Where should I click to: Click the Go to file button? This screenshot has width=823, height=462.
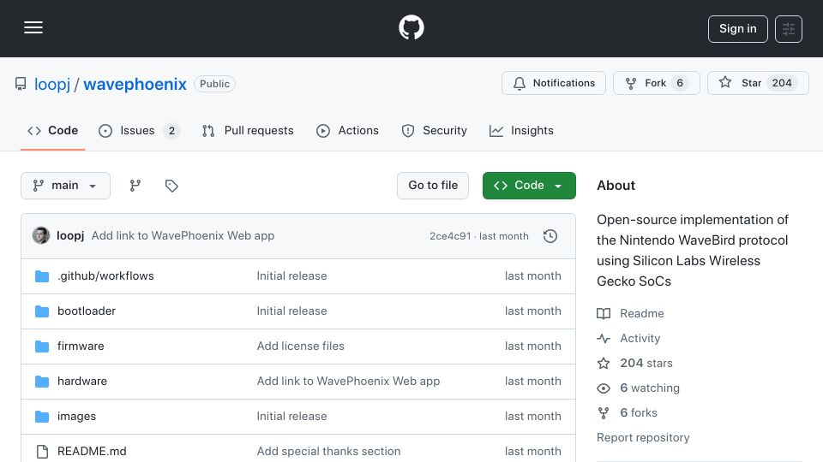pyautogui.click(x=433, y=186)
